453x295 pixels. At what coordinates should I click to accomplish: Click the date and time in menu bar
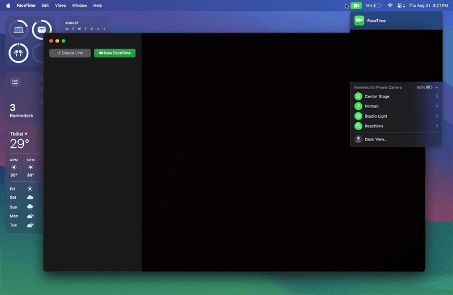(429, 6)
